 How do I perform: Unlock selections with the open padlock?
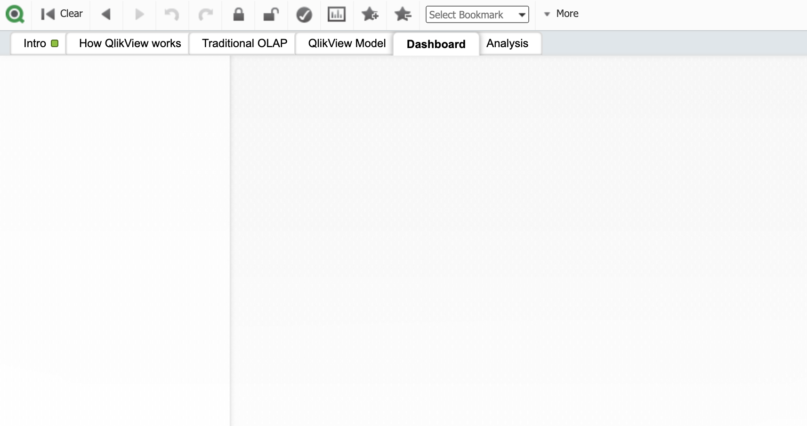tap(271, 14)
